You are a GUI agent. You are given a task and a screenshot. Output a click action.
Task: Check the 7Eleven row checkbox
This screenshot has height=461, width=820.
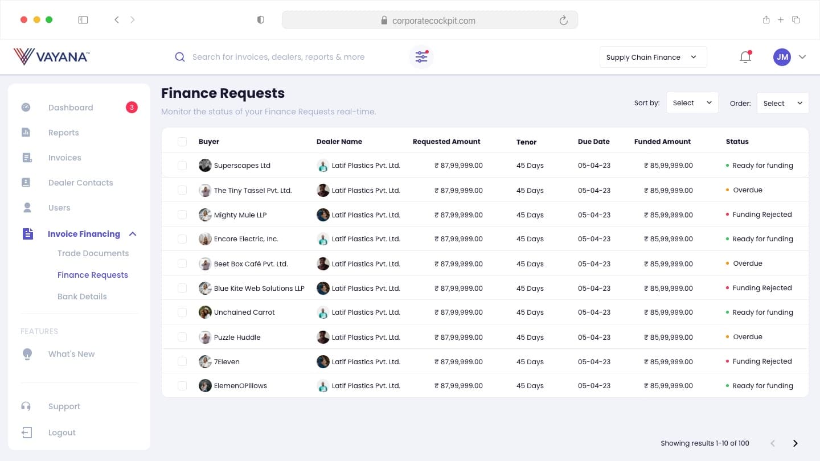tap(182, 361)
